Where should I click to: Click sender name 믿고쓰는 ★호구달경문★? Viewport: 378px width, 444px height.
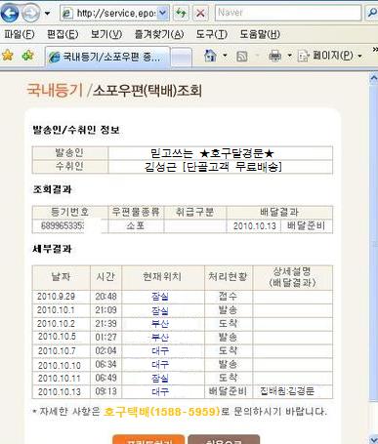[212, 153]
